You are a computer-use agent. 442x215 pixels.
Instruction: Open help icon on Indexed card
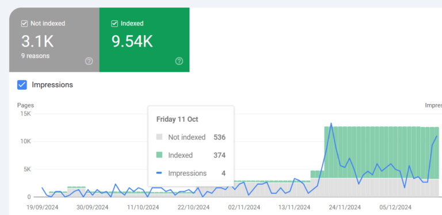tap(179, 61)
